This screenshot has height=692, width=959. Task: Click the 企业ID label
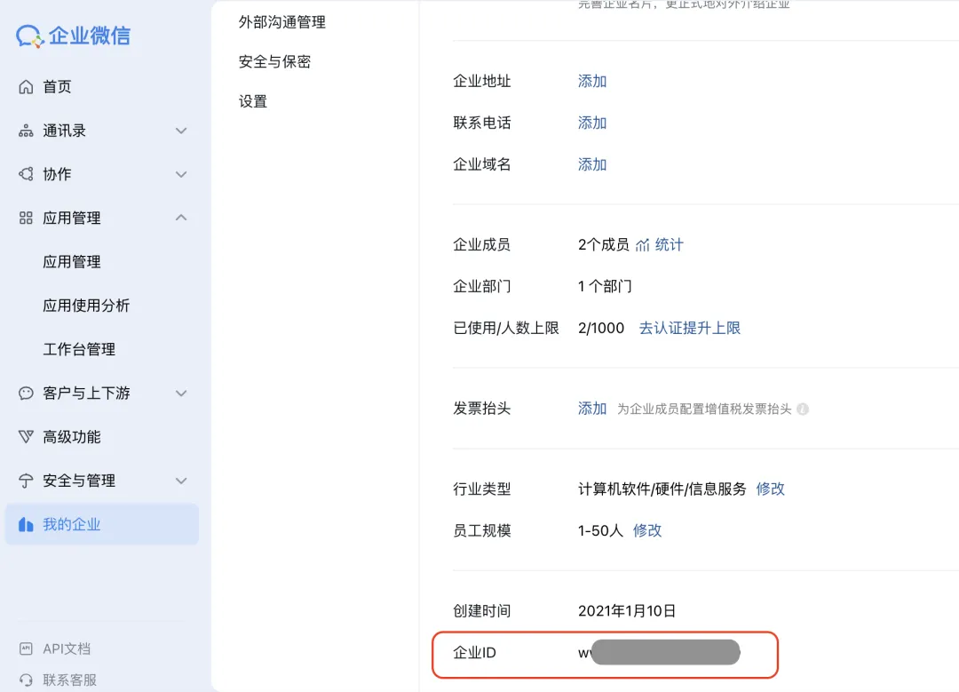coord(474,653)
